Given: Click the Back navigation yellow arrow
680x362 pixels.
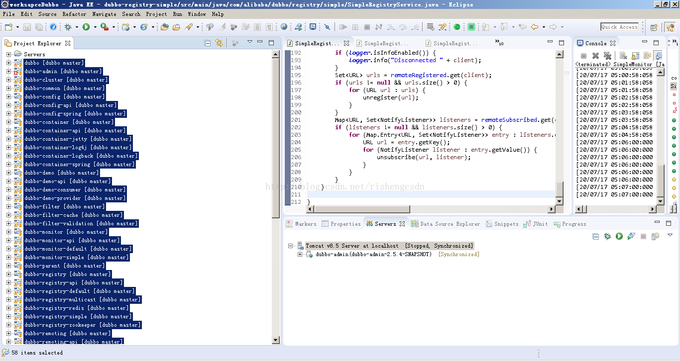Looking at the screenshot, I should (535, 27).
